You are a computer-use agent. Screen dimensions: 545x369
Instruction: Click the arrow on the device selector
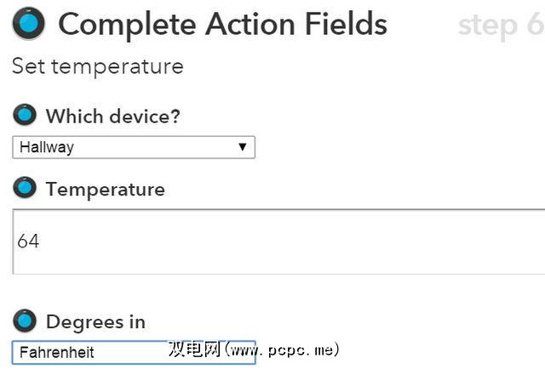(243, 147)
